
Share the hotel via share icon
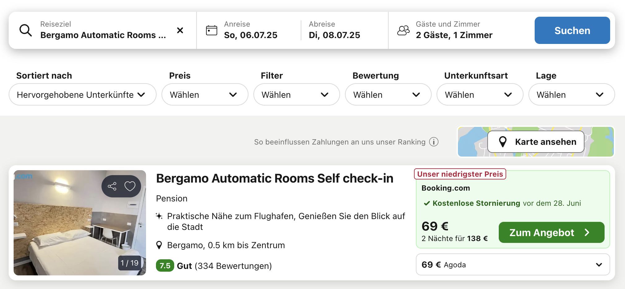112,186
